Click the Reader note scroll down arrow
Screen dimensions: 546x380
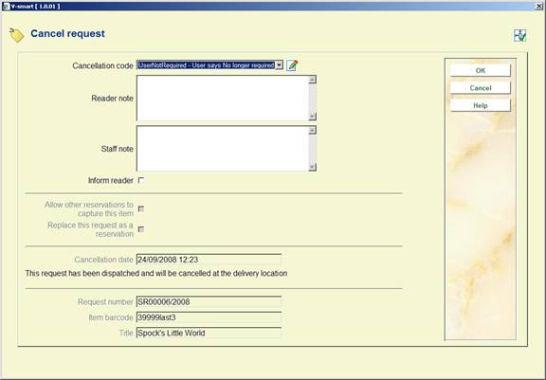[313, 117]
